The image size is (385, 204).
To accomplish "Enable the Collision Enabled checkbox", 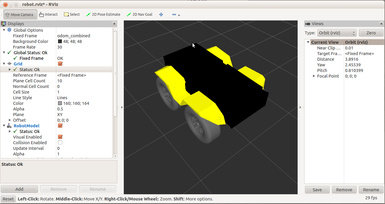I will point(60,143).
